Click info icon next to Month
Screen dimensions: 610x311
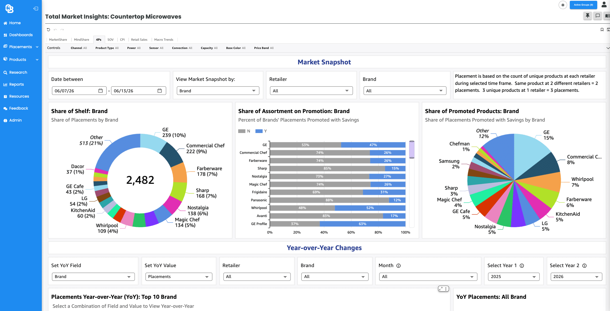[398, 266]
